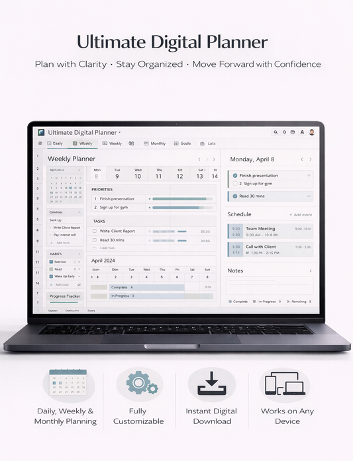This screenshot has height=461, width=353.
Task: Click the planner app logo icon
Action: [41, 132]
